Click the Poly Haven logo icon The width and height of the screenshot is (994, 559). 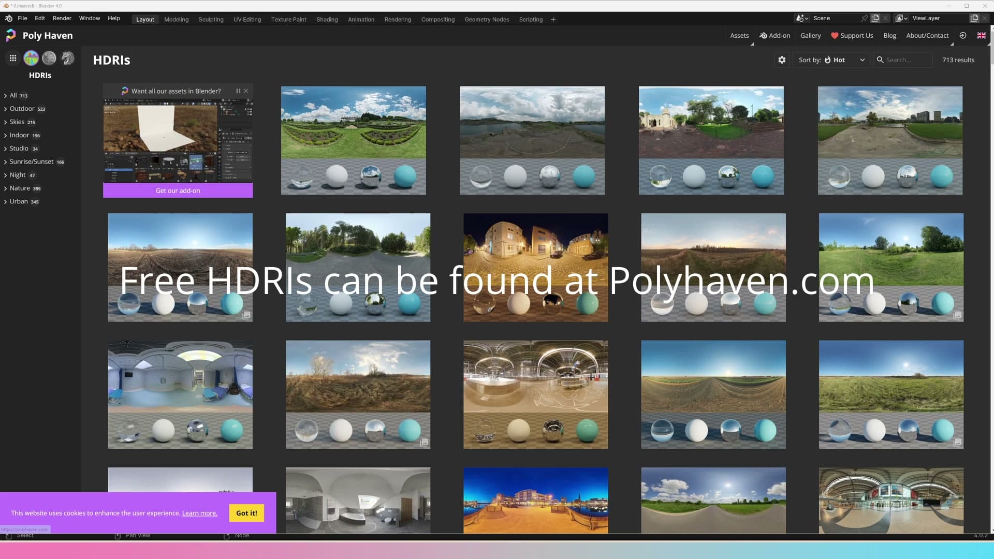[x=11, y=35]
